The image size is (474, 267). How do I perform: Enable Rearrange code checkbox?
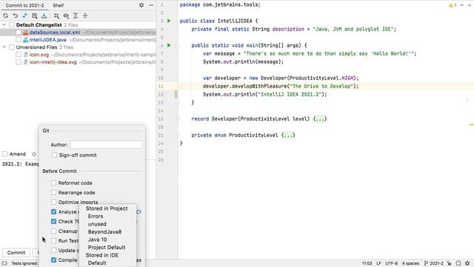tap(53, 193)
